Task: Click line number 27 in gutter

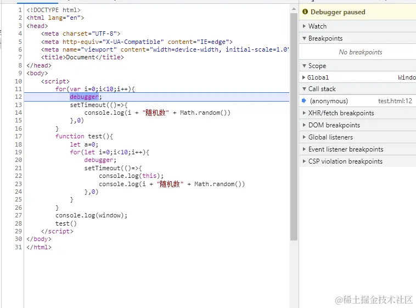Action: pos(18,215)
